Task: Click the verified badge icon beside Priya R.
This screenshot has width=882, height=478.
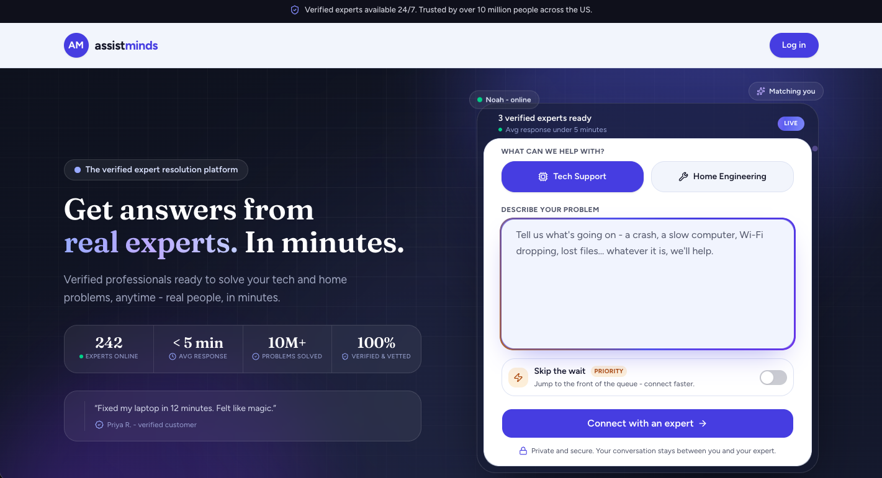Action: (x=99, y=425)
